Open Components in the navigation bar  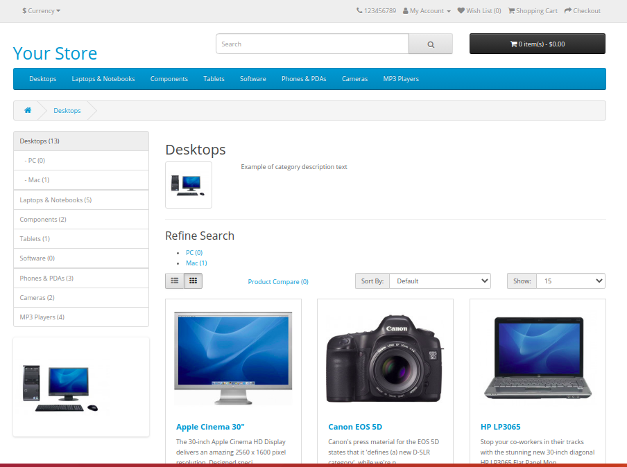point(169,79)
